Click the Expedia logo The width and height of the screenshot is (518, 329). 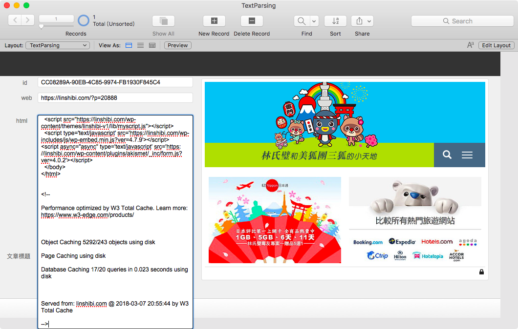(402, 242)
